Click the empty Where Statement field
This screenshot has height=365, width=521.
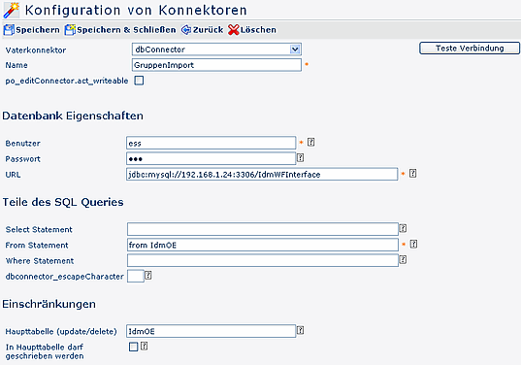click(x=263, y=260)
